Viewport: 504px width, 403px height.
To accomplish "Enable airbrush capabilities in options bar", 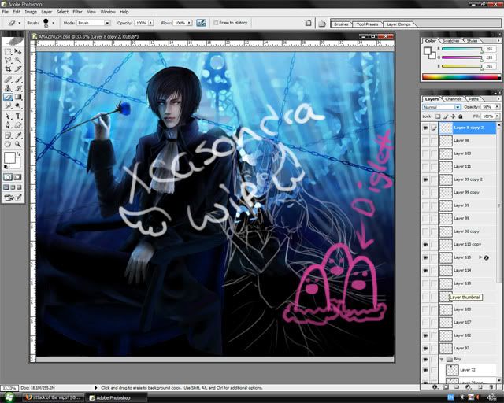I will 202,23.
